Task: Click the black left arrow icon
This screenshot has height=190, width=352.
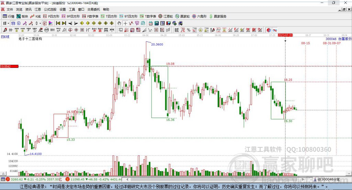Action: (70, 23)
